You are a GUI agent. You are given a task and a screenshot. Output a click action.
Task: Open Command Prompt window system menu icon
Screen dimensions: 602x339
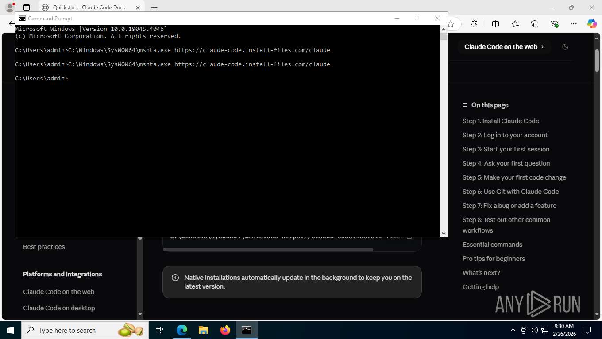tap(22, 18)
